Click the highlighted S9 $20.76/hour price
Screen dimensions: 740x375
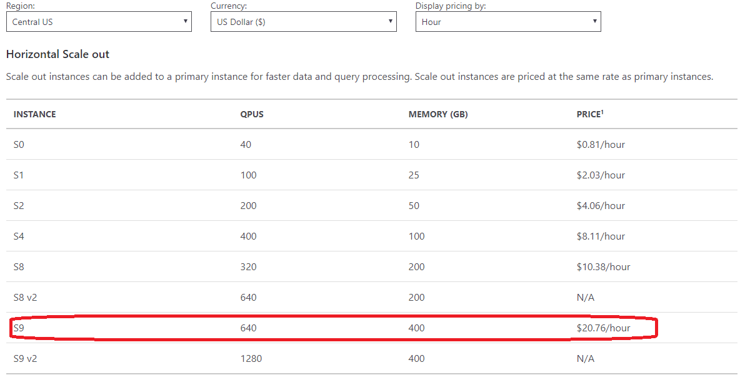tap(603, 328)
